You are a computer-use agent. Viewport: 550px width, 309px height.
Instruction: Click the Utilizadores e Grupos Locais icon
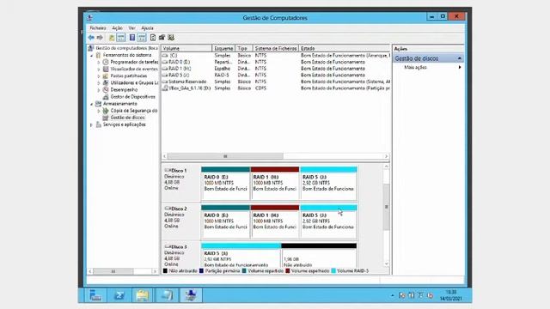pyautogui.click(x=106, y=82)
